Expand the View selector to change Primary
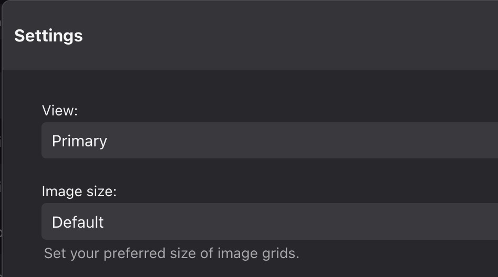 coord(269,140)
